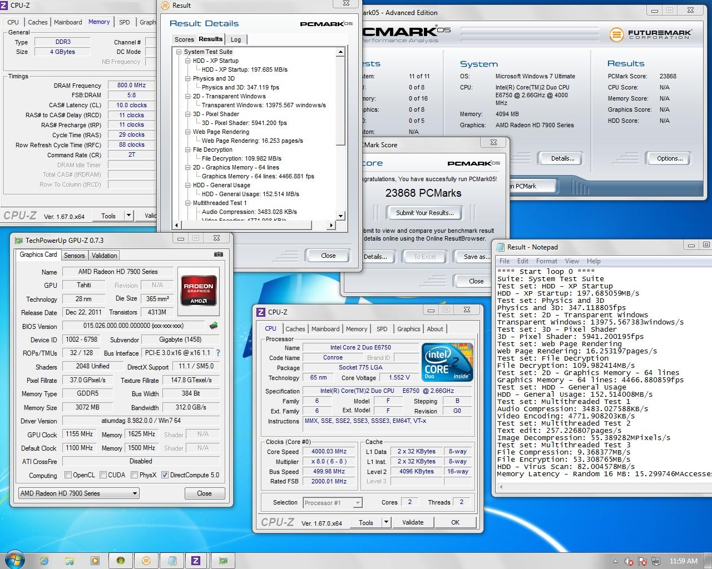Enable the PhysX checkbox in GPU-Z
This screenshot has height=569, width=712.
point(134,475)
